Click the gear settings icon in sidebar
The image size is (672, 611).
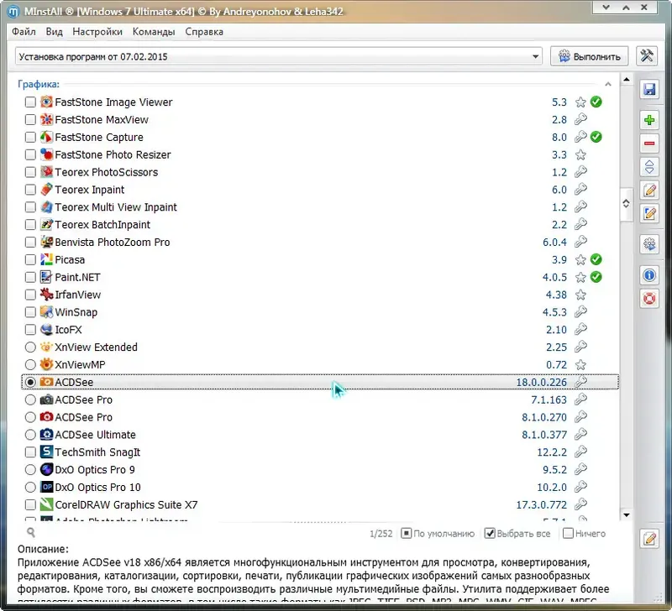click(649, 244)
